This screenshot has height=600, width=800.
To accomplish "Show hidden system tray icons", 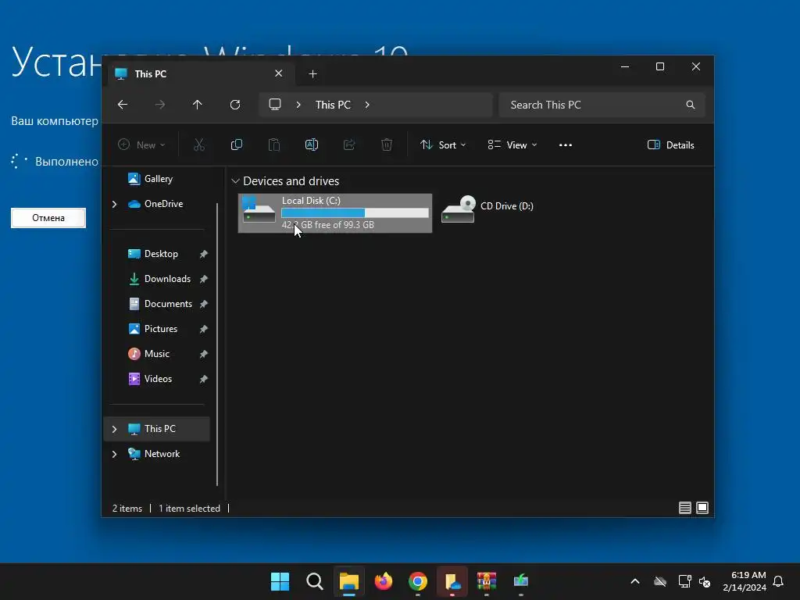I will point(635,581).
